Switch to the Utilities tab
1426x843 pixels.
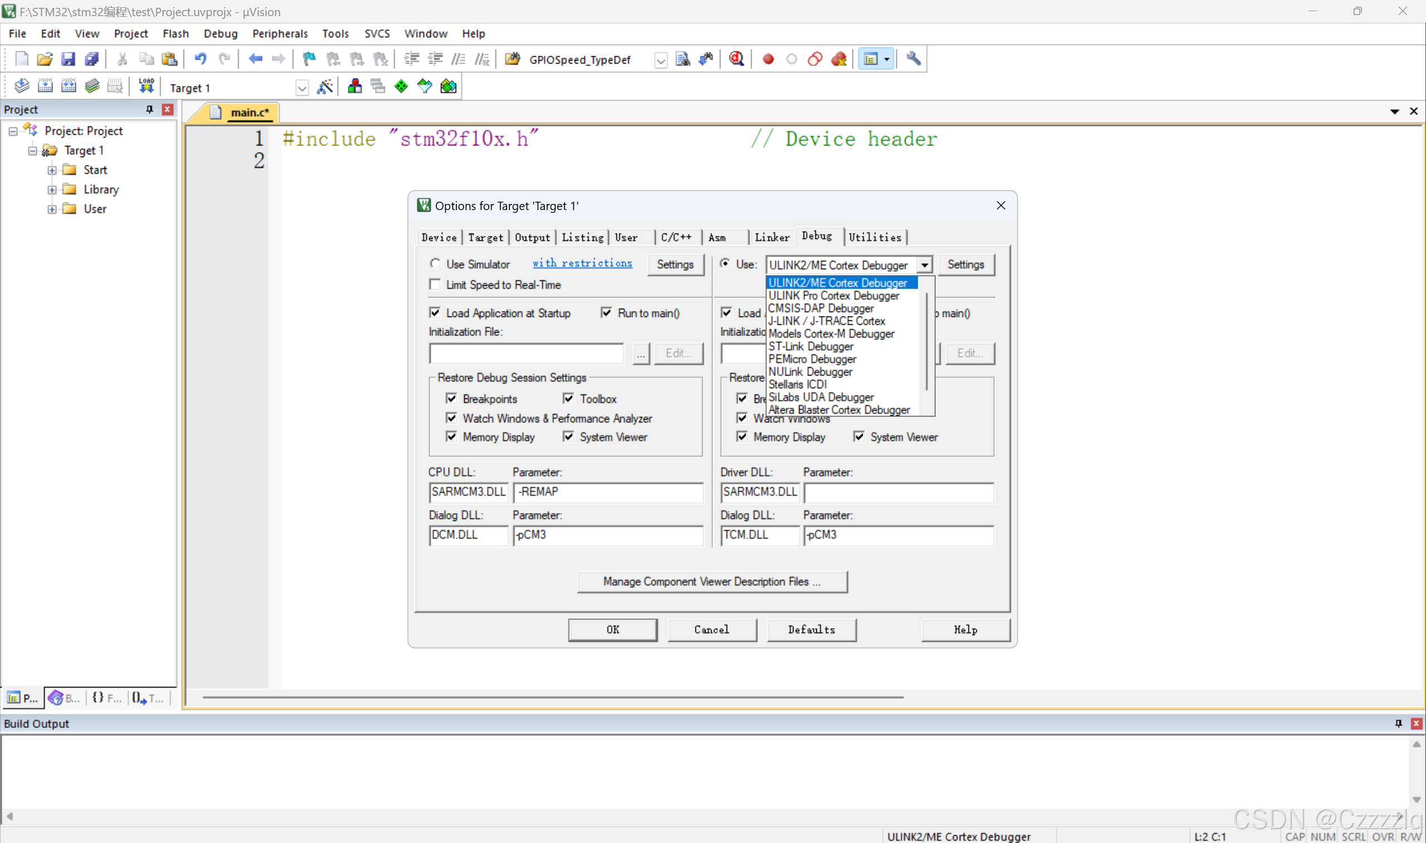click(874, 237)
